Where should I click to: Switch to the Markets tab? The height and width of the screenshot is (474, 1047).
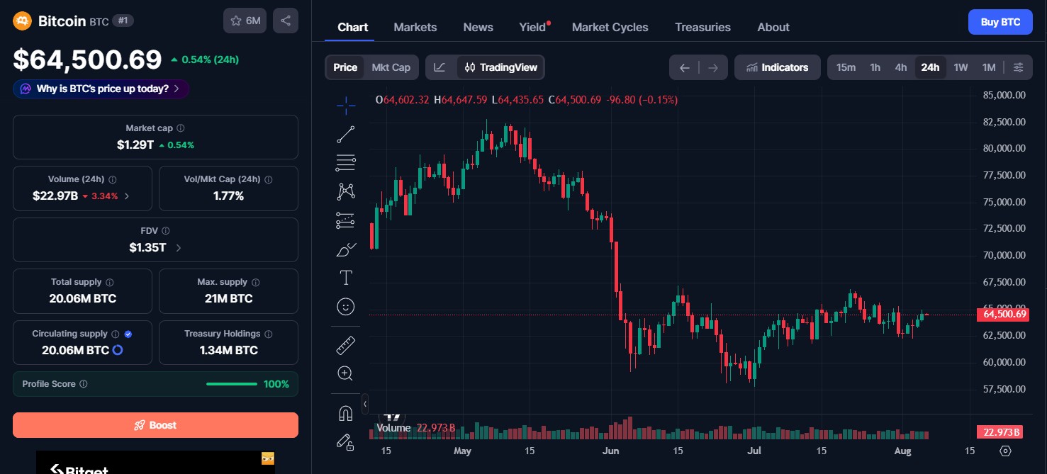415,27
